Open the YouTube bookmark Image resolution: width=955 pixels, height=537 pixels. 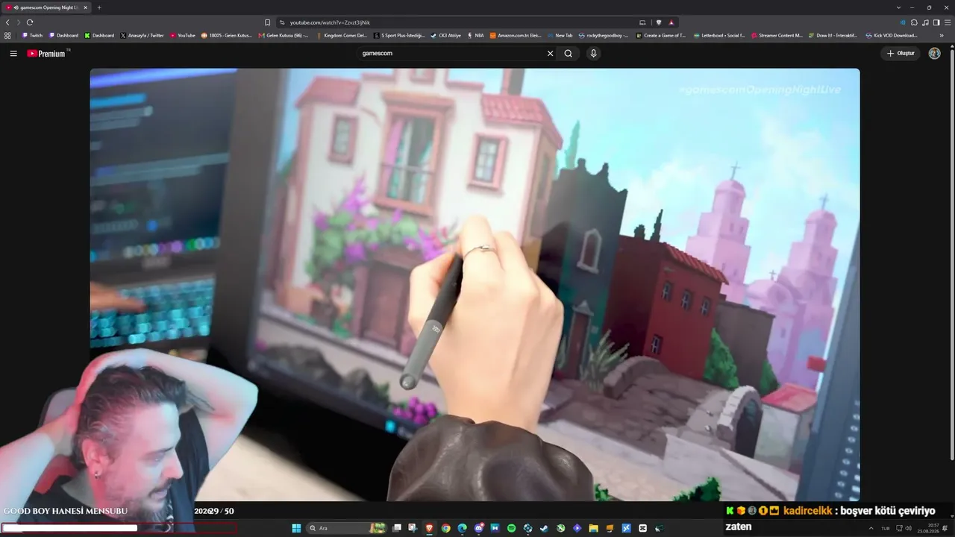183,35
